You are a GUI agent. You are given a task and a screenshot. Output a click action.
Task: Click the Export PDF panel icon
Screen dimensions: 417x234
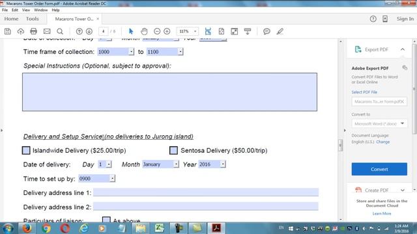358,49
